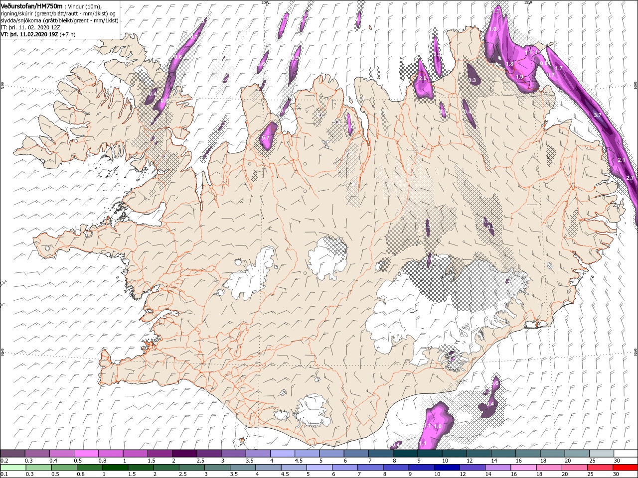Image resolution: width=638 pixels, height=478 pixels.
Task: Select the palest green swatch starting the bottom legend row
Action: click(x=13, y=468)
